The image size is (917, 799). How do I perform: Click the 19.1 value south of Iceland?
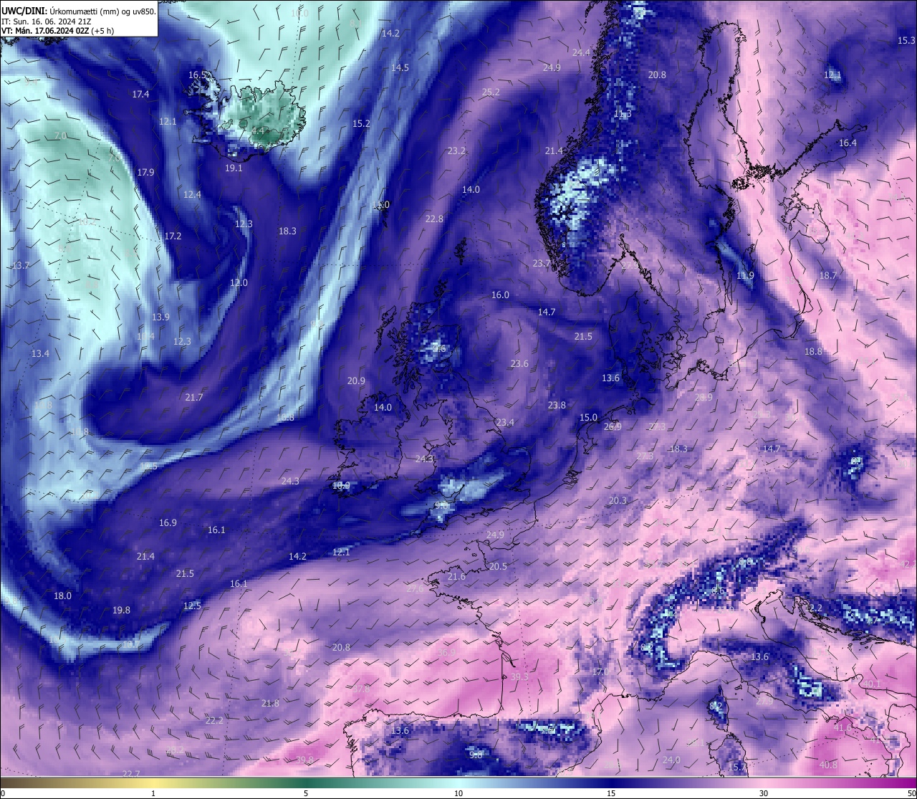(234, 168)
